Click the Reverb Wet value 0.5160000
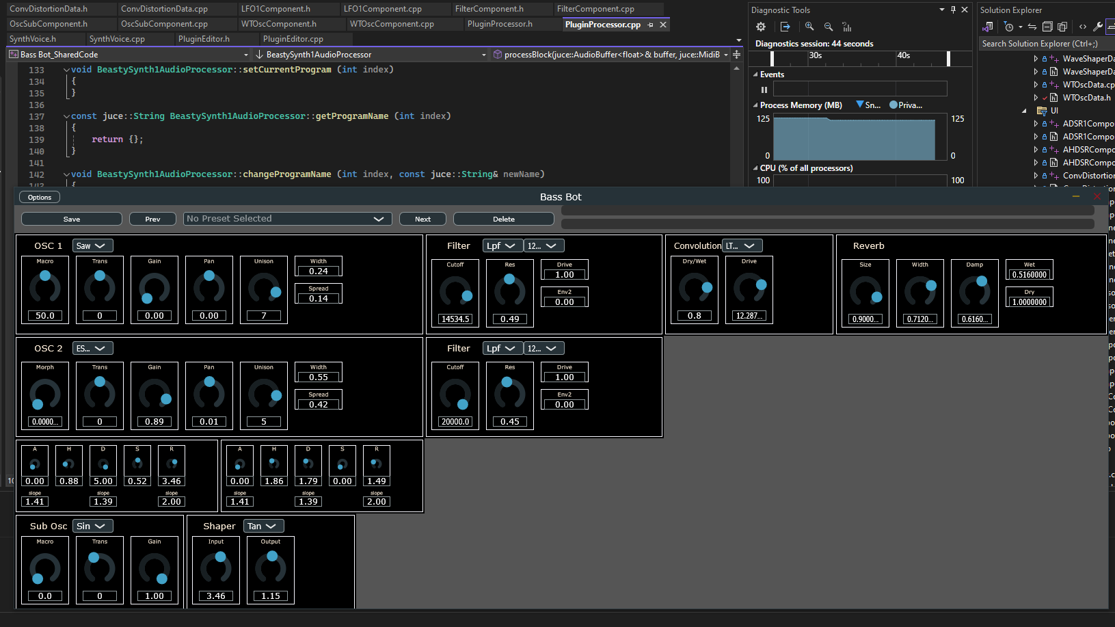Screen dimensions: 1115x627 click(1030, 275)
